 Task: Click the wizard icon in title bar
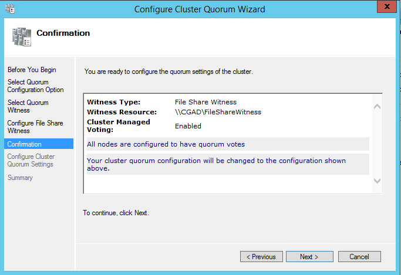click(x=9, y=9)
